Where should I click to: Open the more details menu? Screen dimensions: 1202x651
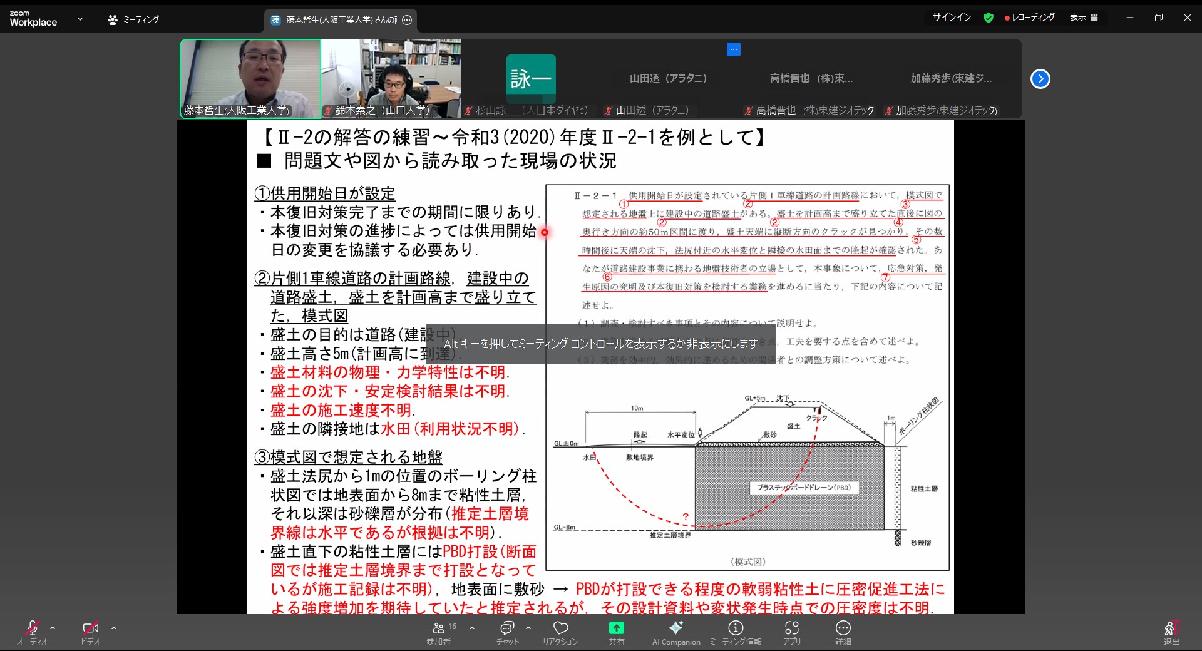click(843, 628)
